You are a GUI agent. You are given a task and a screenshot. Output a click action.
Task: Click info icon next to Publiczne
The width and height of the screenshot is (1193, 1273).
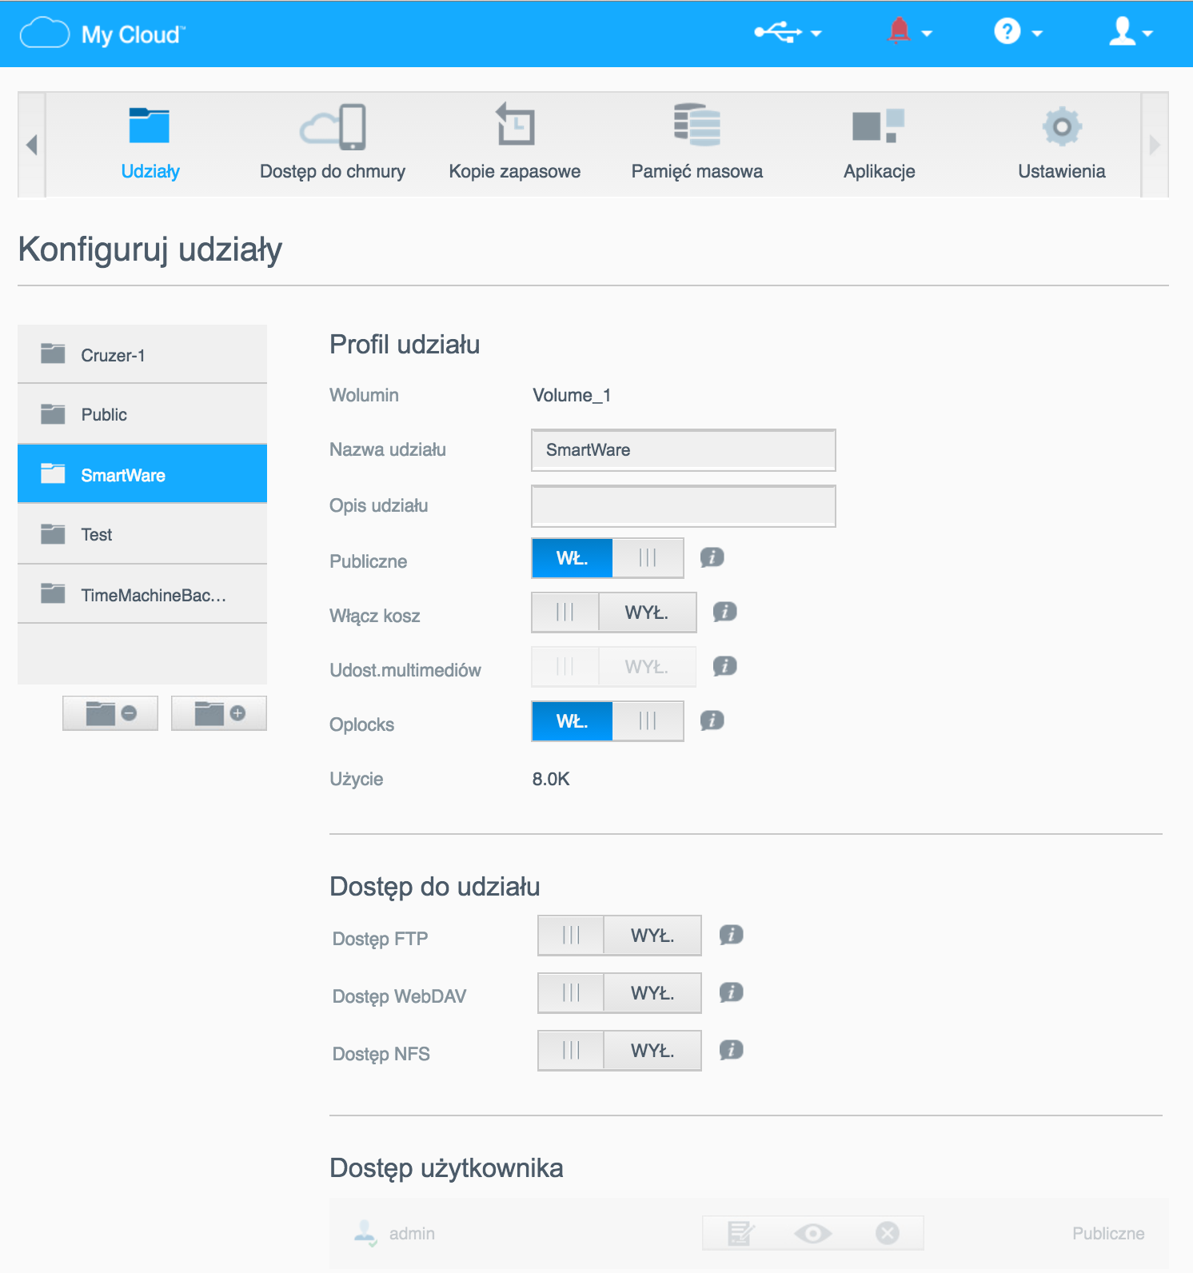712,557
